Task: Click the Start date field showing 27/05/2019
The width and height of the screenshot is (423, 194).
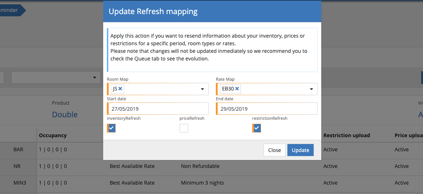Action: pos(158,109)
